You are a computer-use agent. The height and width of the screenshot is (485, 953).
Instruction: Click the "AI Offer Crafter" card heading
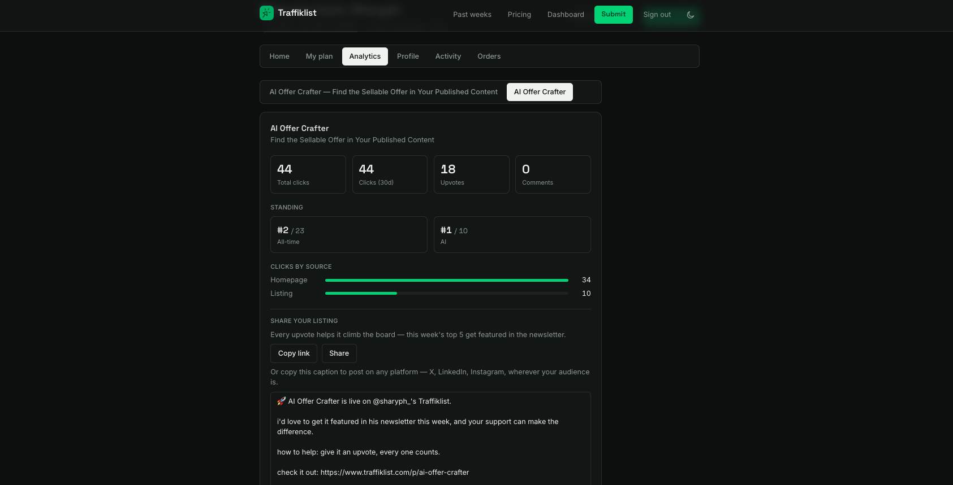pos(300,128)
